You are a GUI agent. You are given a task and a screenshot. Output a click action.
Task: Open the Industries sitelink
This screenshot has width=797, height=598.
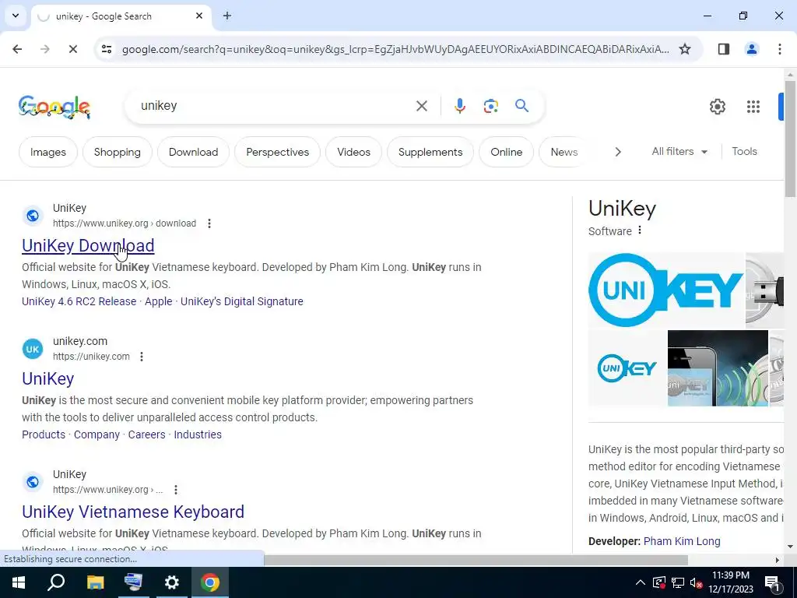coord(198,434)
